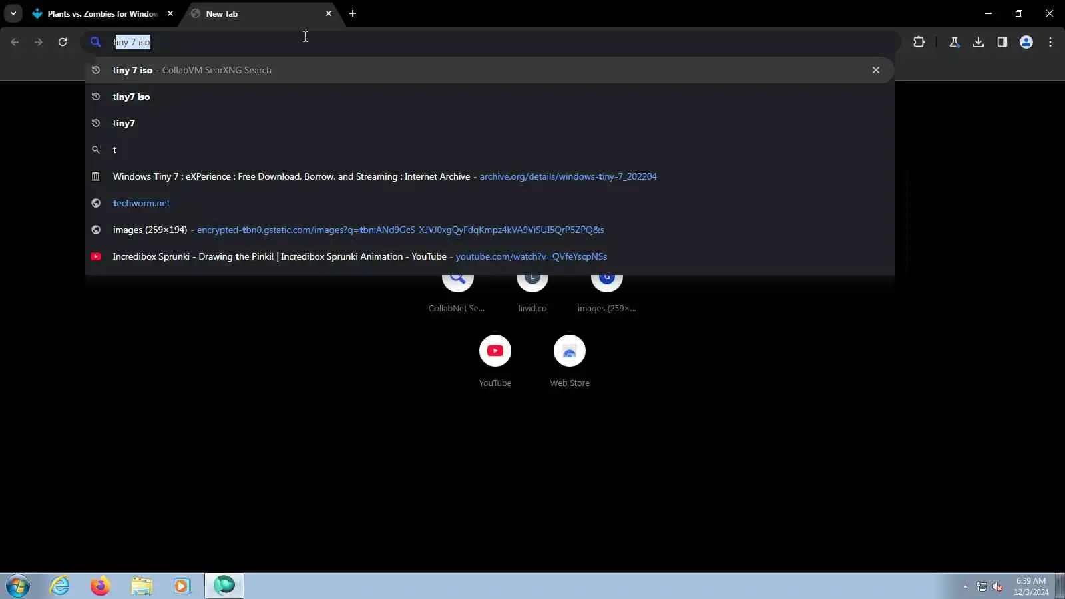Choose the 'tiny7' history suggestion
This screenshot has height=599, width=1065.
(489, 123)
